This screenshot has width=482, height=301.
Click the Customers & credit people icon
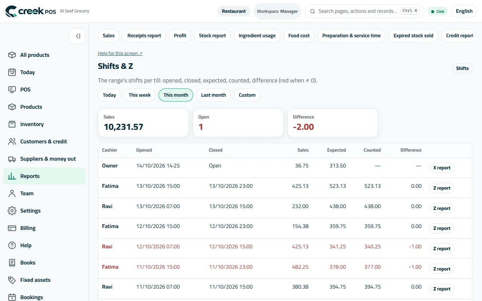coord(12,141)
